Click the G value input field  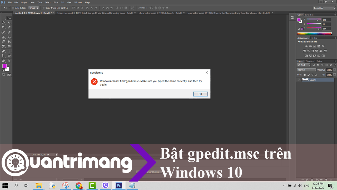point(326,24)
